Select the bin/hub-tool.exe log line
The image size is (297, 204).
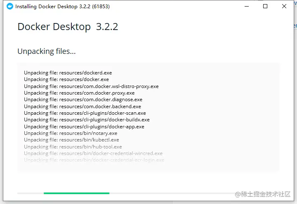pyautogui.click(x=73, y=147)
